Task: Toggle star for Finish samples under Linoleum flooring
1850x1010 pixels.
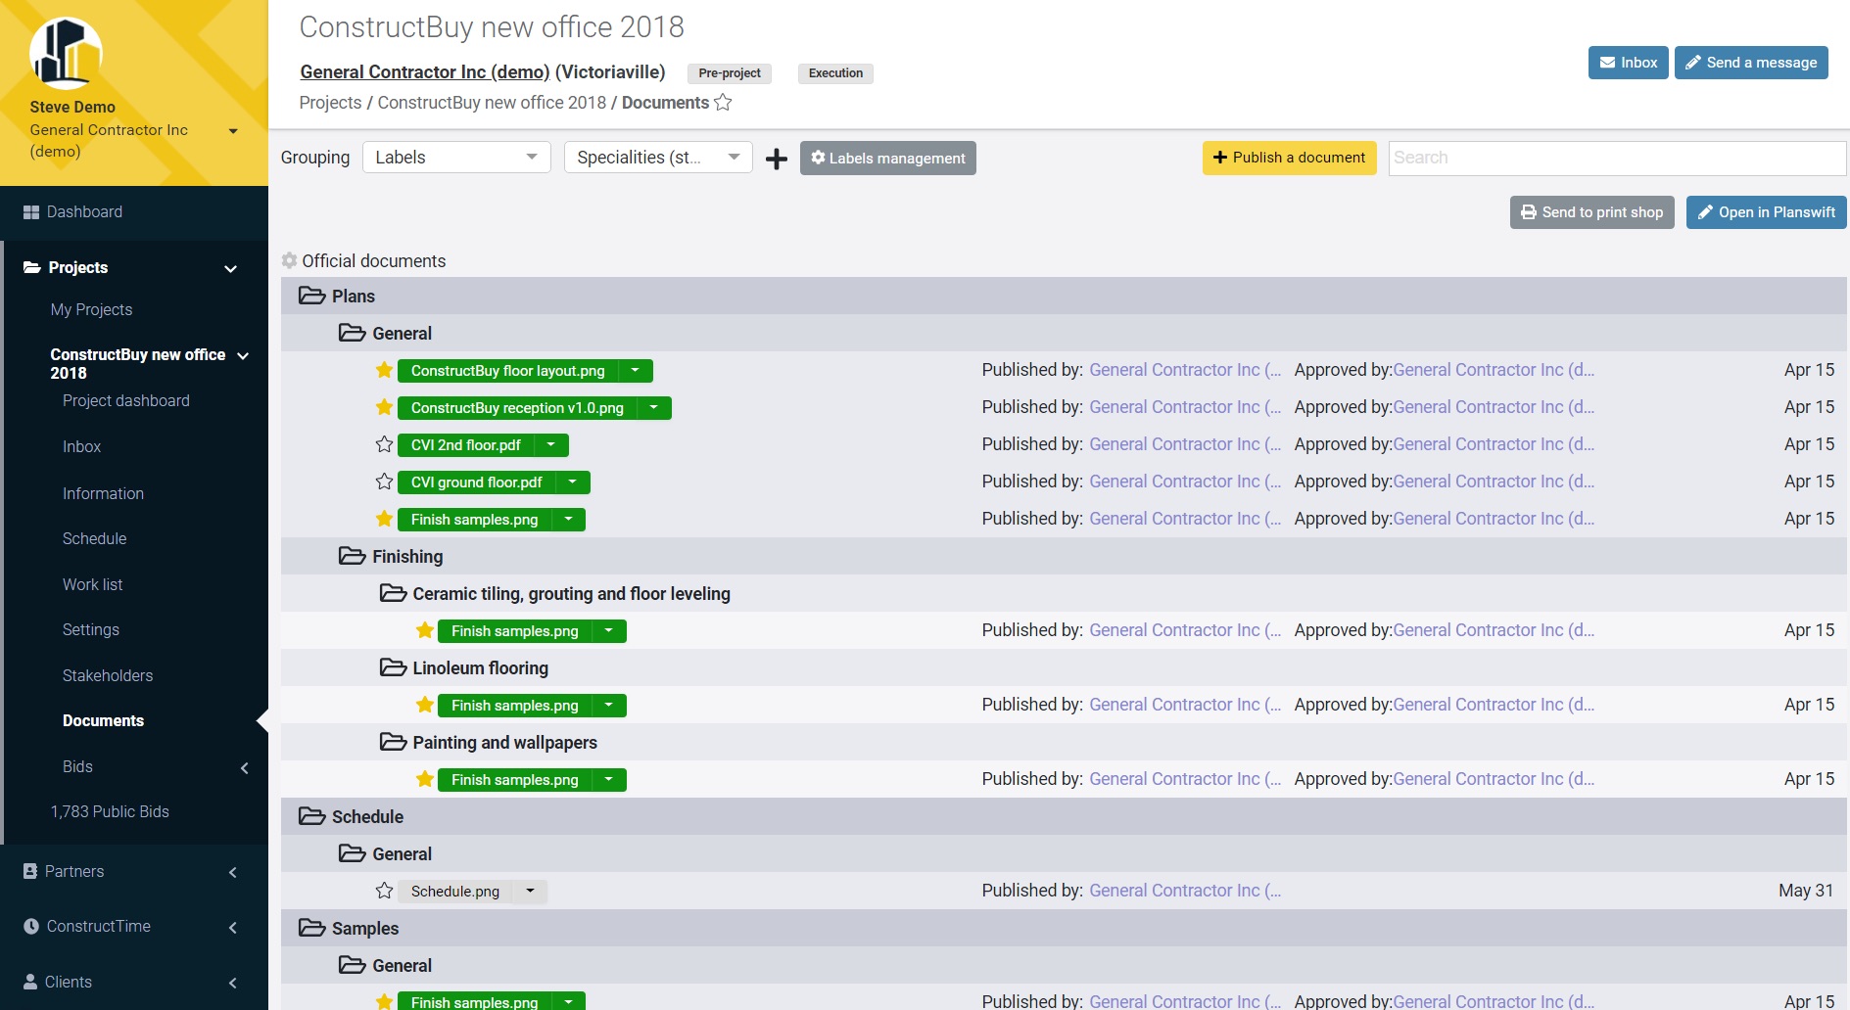Action: coord(424,706)
